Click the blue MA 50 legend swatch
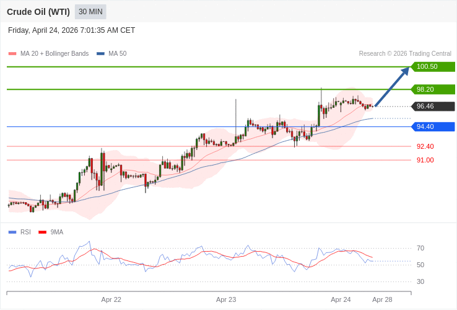Screen dimensions: 457x310 [100, 54]
